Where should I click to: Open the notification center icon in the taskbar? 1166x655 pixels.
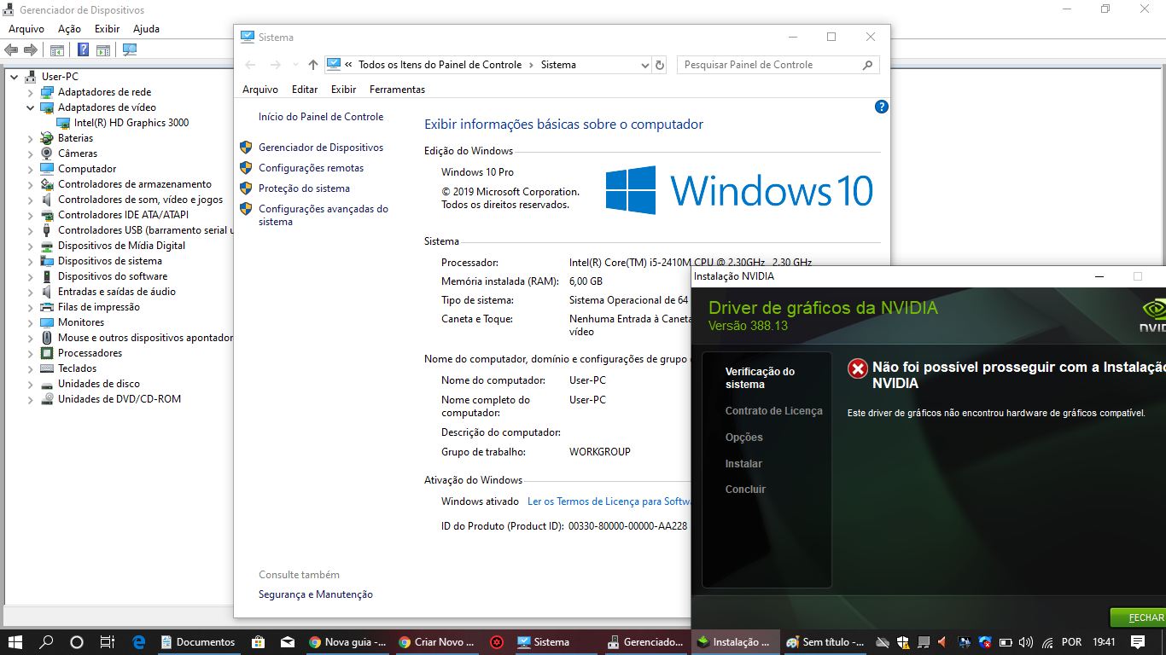[1138, 642]
